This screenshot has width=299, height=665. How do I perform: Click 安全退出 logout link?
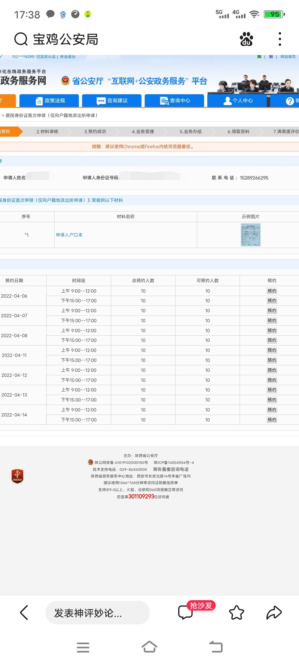point(68,57)
